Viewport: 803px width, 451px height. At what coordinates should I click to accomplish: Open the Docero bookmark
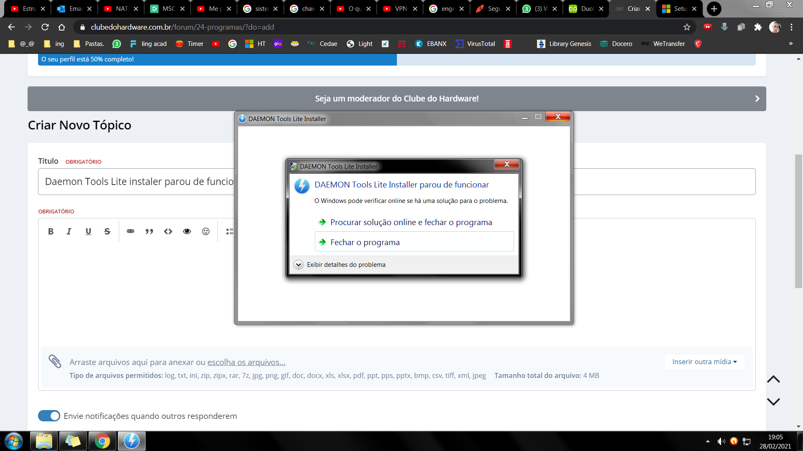[616, 44]
